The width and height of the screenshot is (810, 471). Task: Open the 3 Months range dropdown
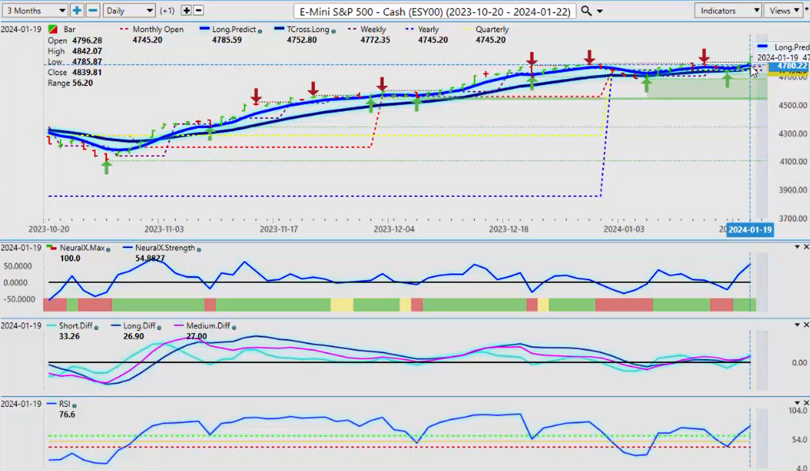pos(35,10)
